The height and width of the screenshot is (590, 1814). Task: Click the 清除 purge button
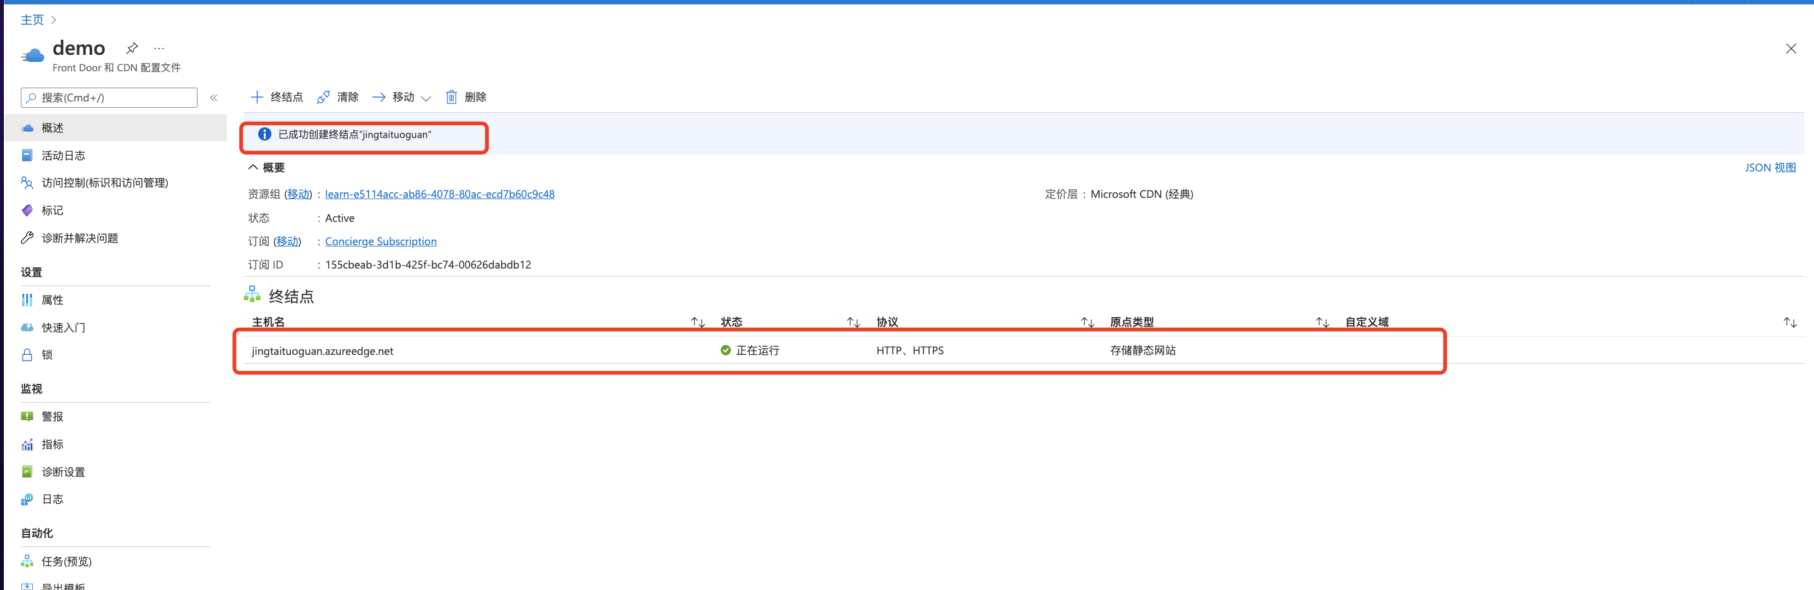338,97
